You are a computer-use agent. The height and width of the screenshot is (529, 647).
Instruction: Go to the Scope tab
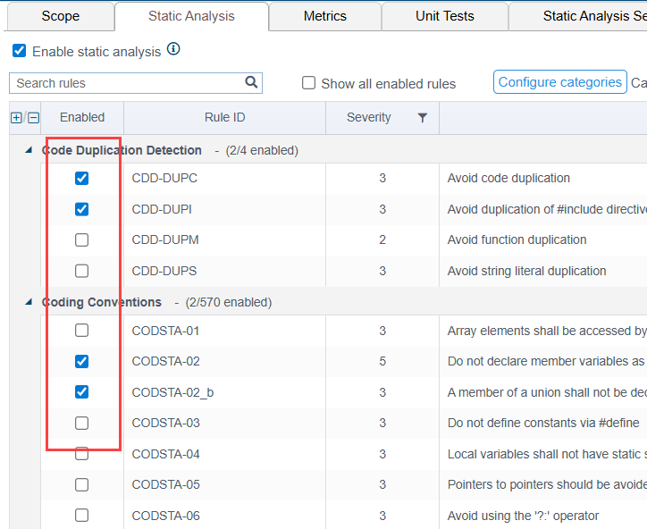(61, 16)
